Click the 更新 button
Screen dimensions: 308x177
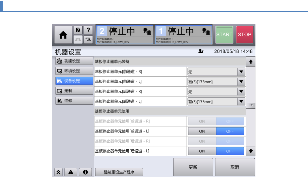click(x=193, y=167)
